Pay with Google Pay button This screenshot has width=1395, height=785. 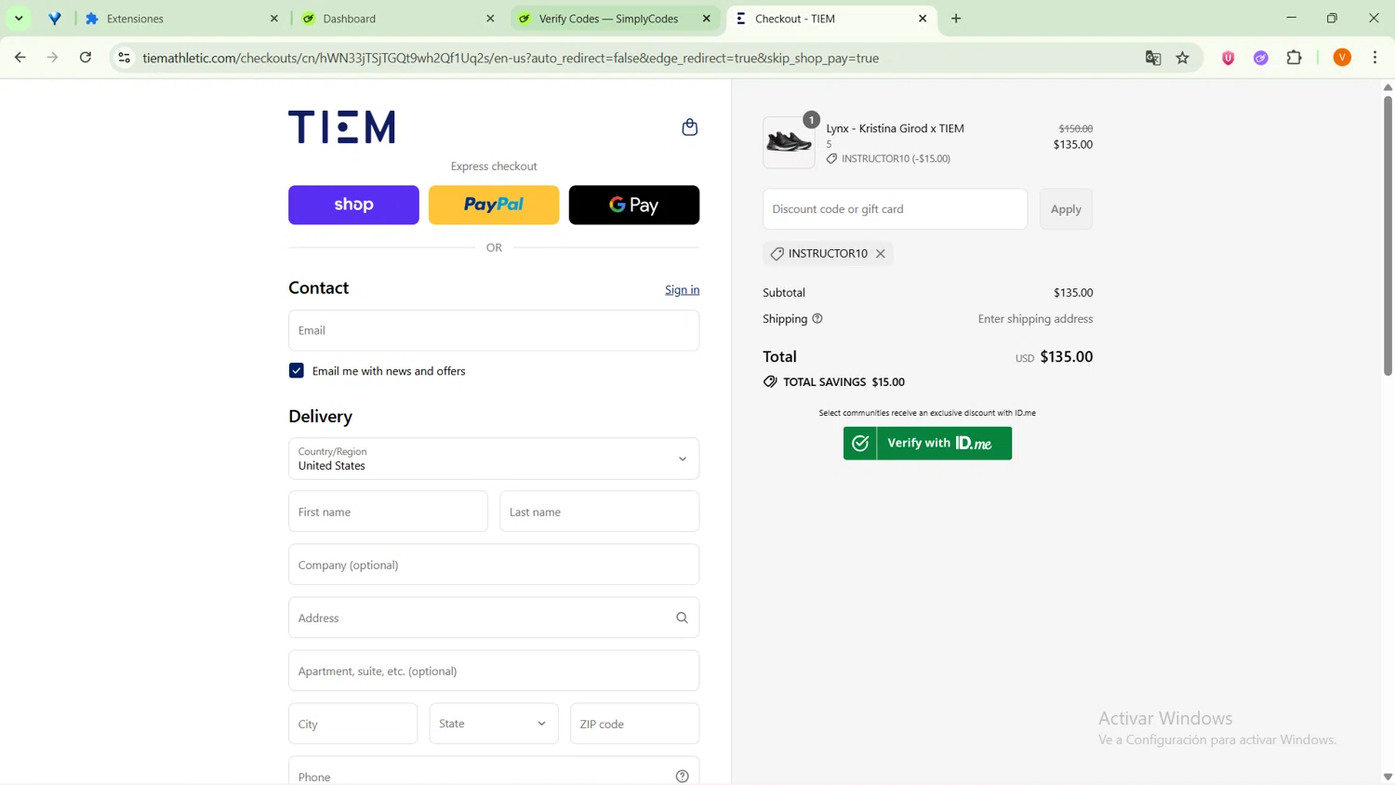pyautogui.click(x=634, y=205)
